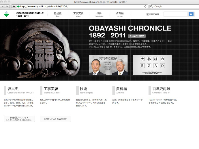Click the 百年史再録 header link
The height and width of the screenshot is (149, 199).
[x=153, y=14]
